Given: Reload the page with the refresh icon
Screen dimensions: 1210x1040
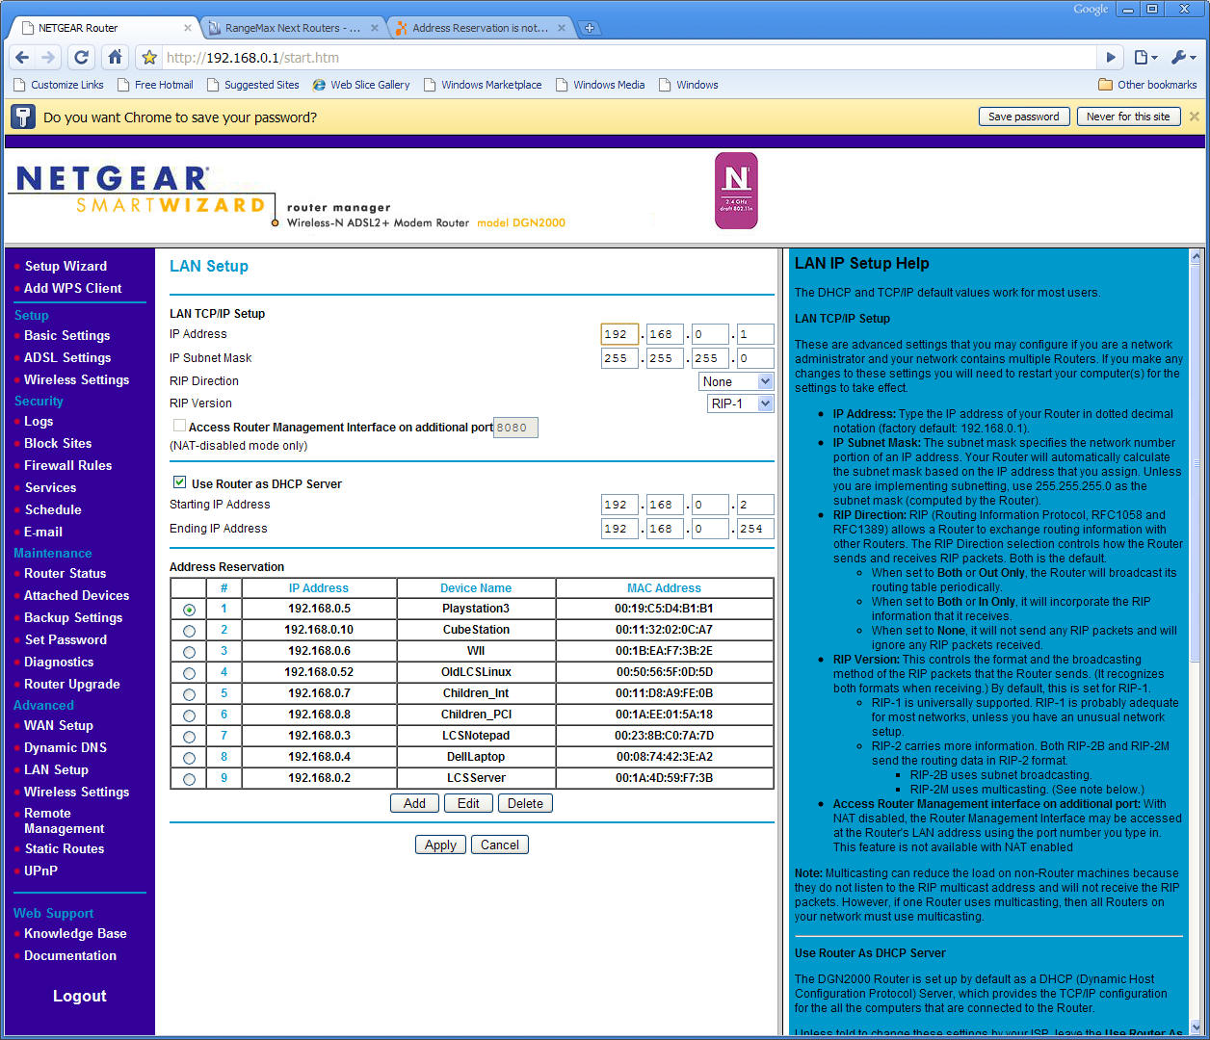Looking at the screenshot, I should pos(81,57).
